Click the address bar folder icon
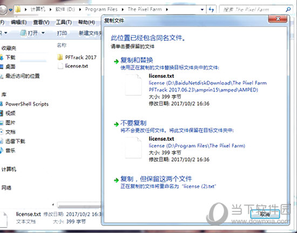The image size is (297, 233). (18, 9)
